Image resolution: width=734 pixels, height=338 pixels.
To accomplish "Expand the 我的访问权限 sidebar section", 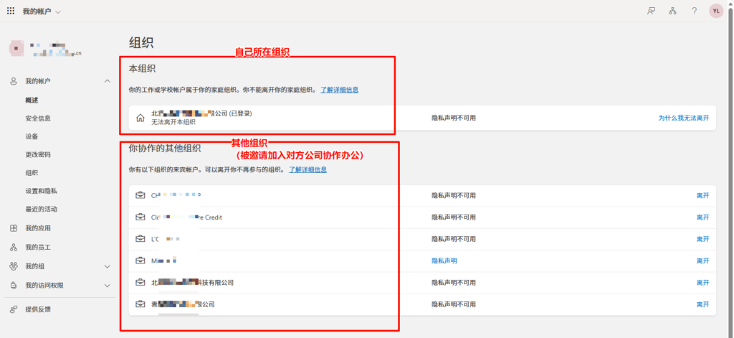I will (108, 285).
